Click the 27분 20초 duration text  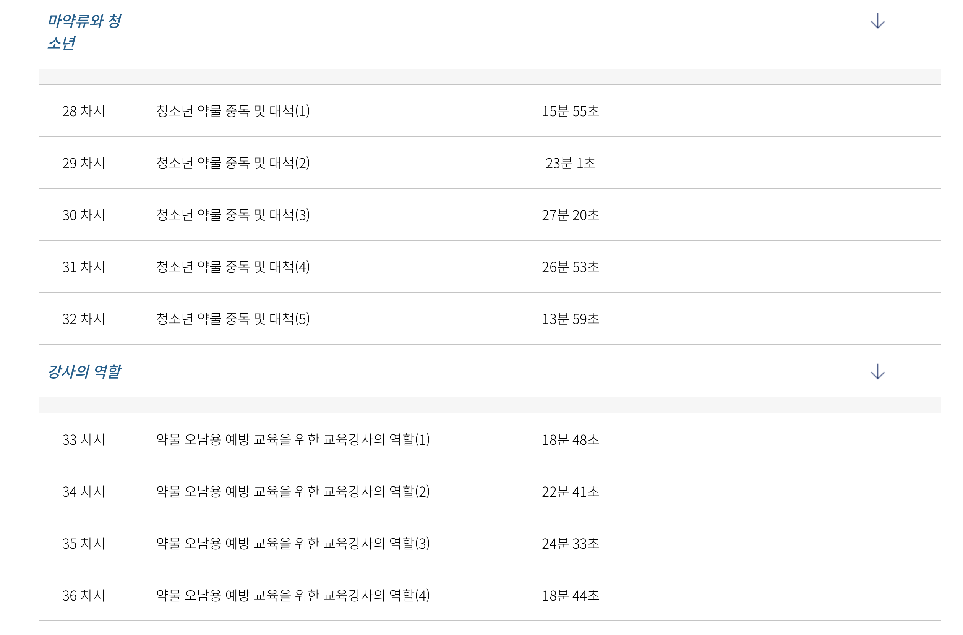[570, 215]
